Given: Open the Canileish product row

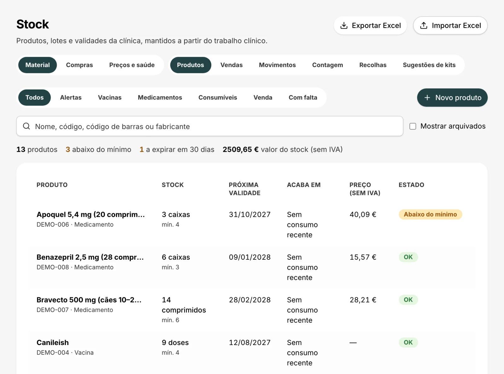Looking at the screenshot, I should 252,353.
